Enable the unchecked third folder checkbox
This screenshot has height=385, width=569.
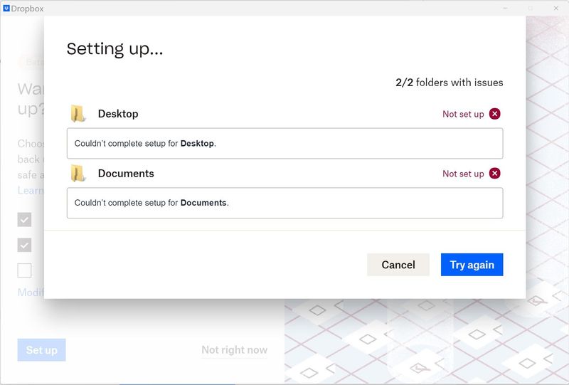(x=25, y=270)
